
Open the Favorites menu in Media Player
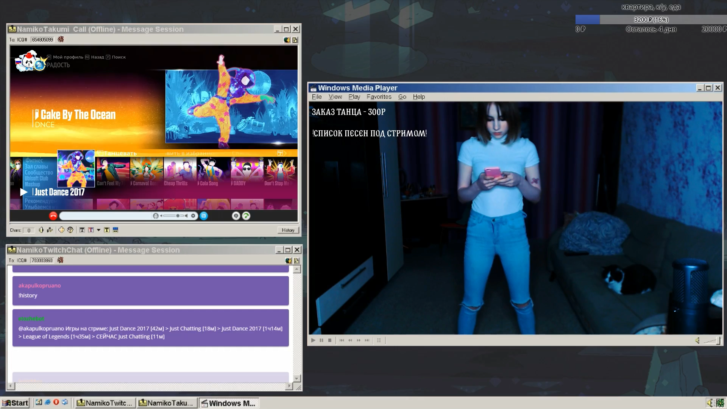[379, 97]
